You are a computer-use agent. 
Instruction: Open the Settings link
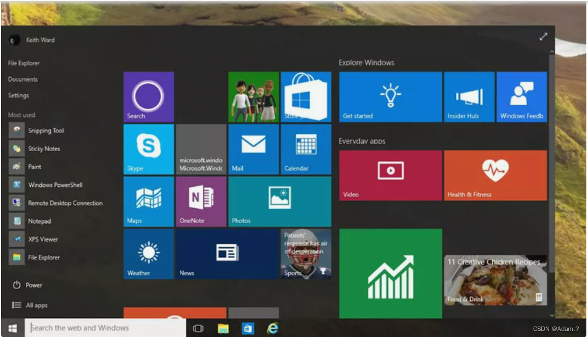[x=19, y=95]
